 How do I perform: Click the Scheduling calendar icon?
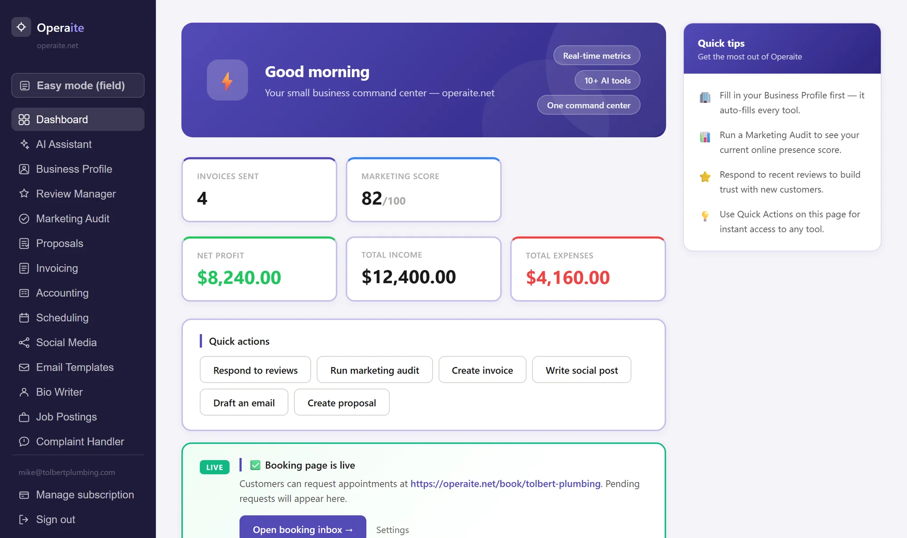[x=24, y=318]
